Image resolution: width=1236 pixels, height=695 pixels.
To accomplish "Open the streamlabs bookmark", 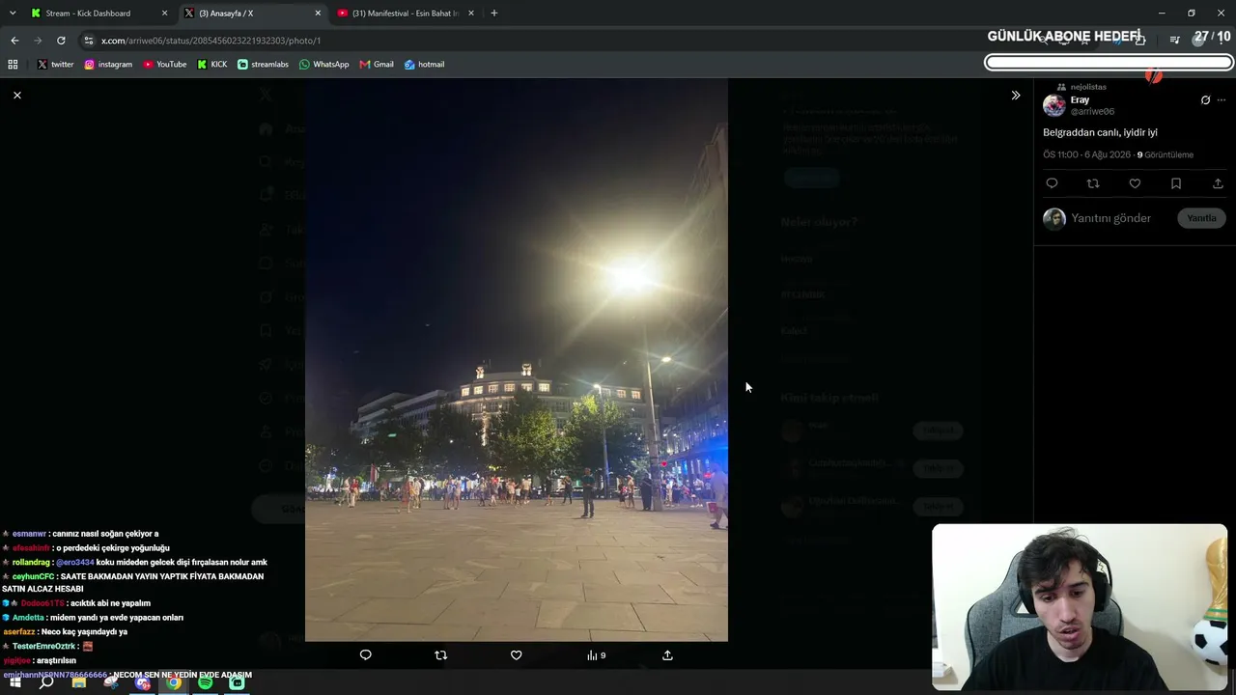I will [x=263, y=65].
